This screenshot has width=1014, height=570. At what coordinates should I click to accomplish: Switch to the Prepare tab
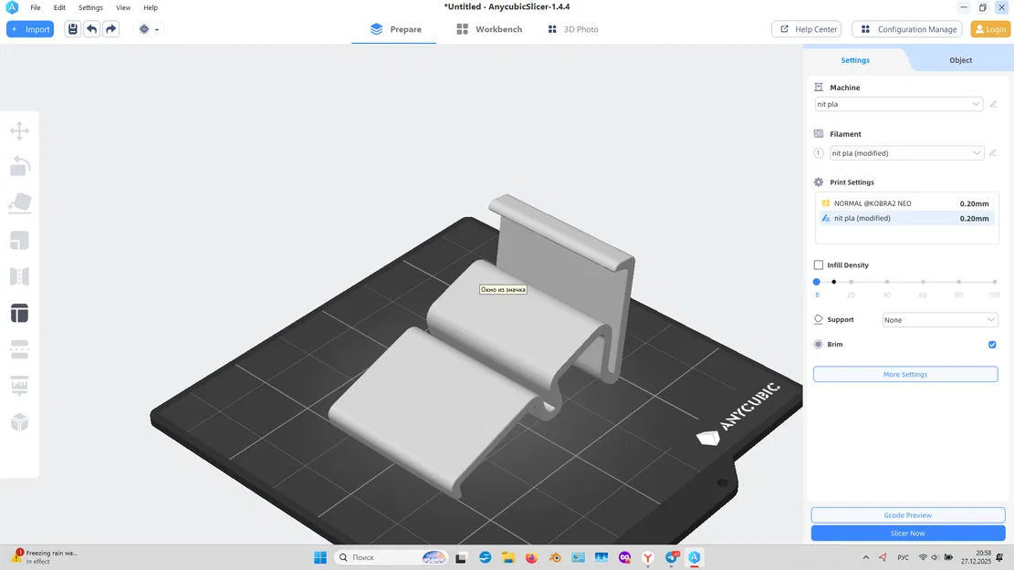pyautogui.click(x=395, y=29)
